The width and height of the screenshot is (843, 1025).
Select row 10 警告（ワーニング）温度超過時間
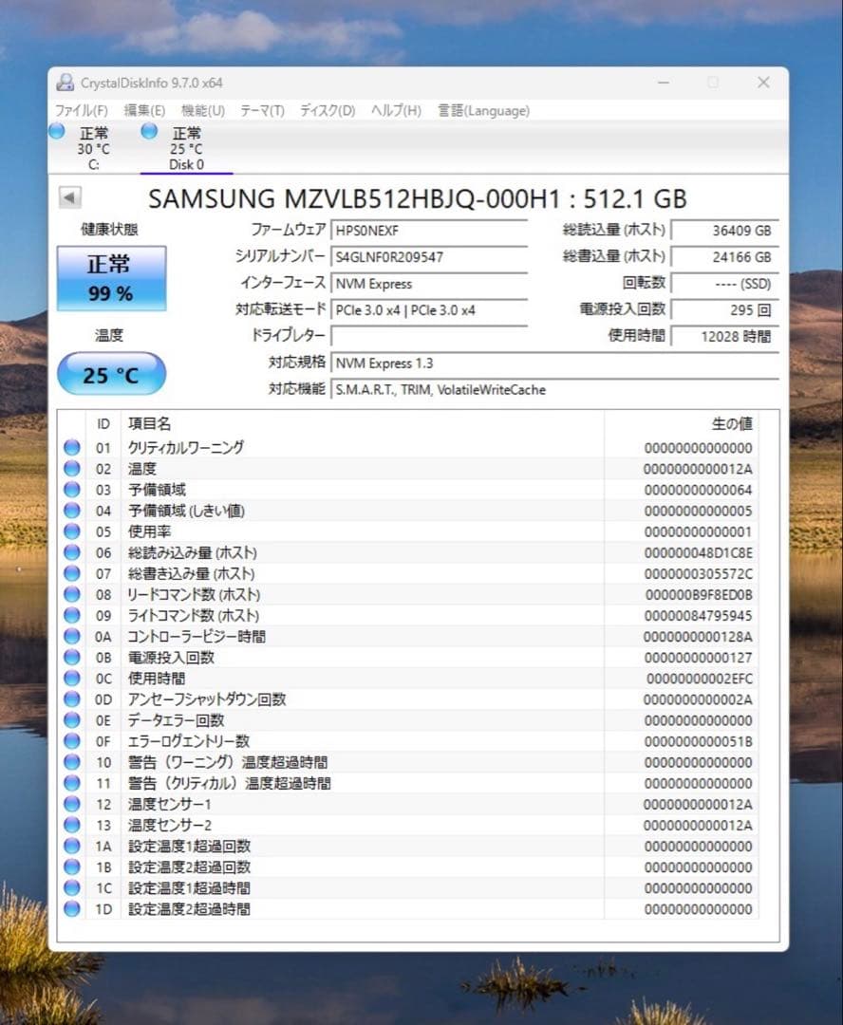pyautogui.click(x=409, y=762)
